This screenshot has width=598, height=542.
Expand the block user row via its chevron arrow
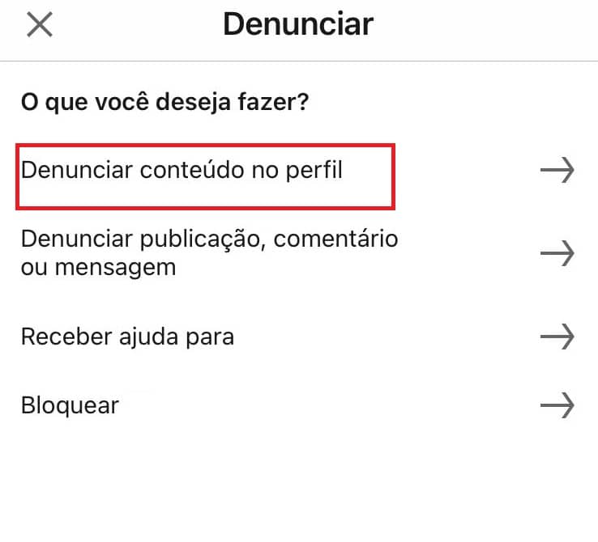[557, 405]
